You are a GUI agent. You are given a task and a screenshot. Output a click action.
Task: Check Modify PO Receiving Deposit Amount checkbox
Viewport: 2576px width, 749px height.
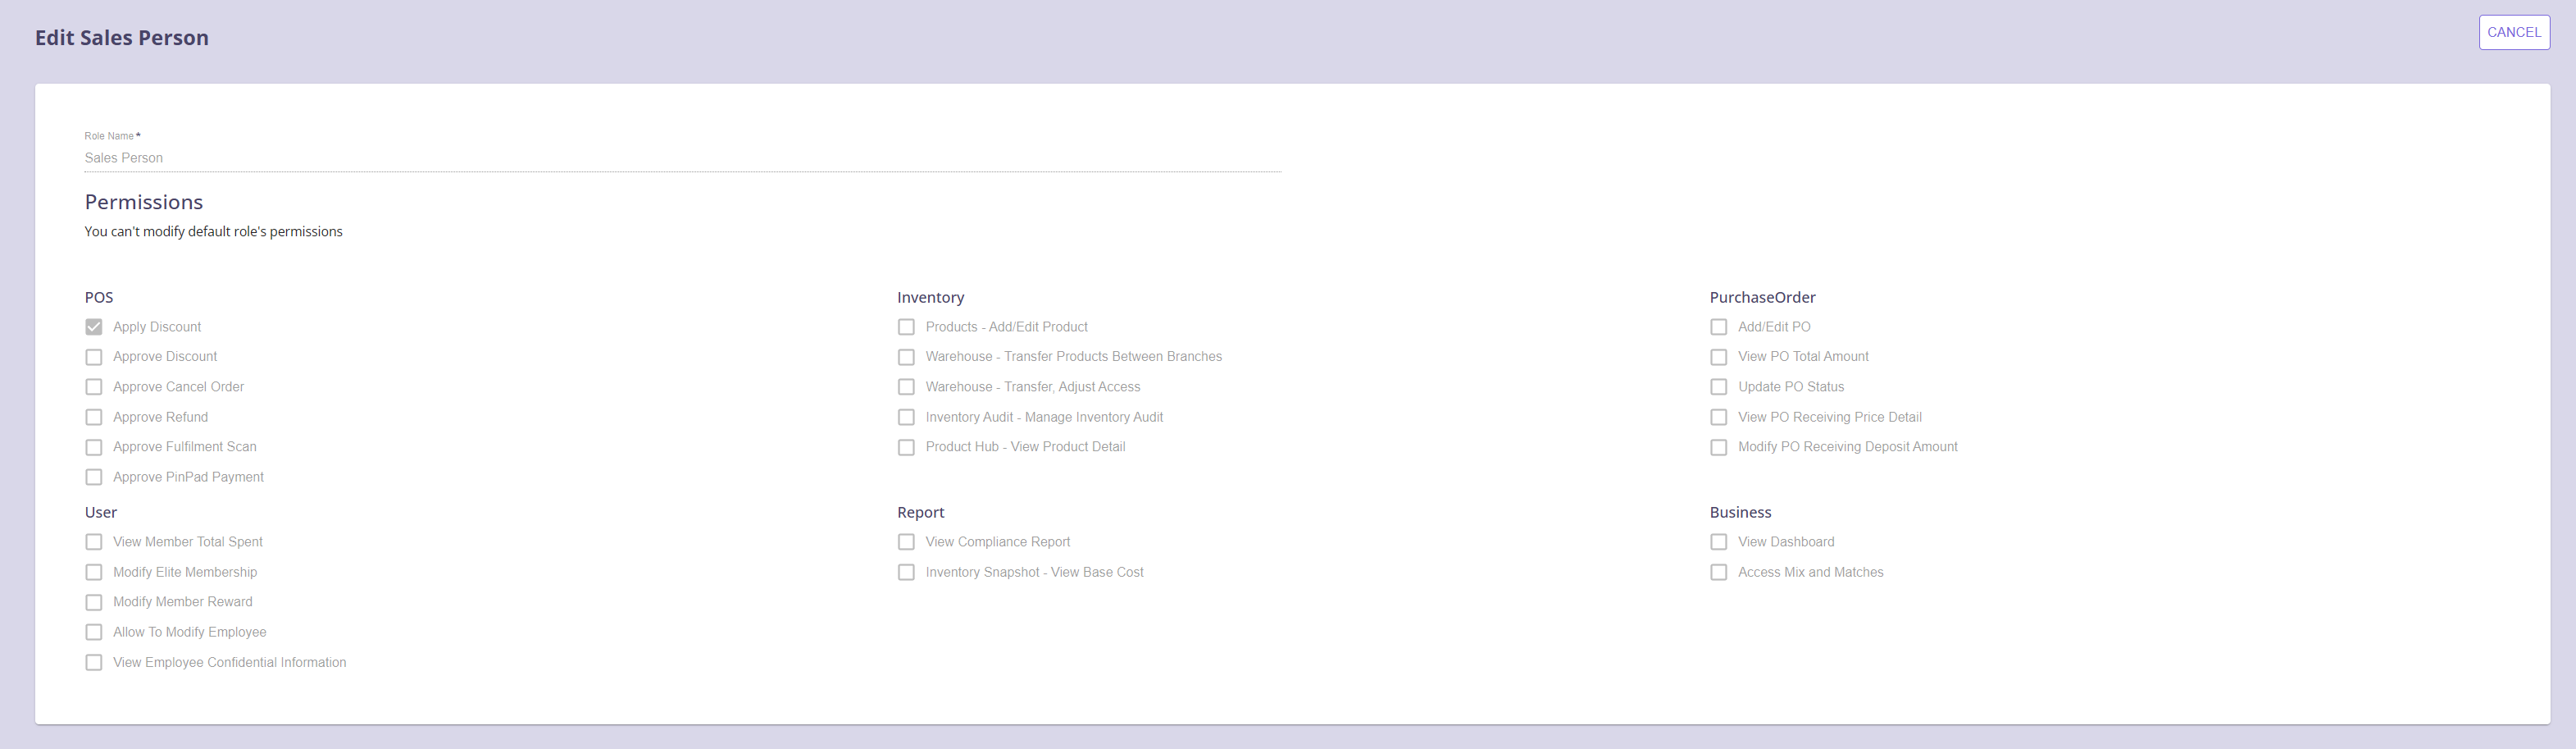(x=1719, y=447)
